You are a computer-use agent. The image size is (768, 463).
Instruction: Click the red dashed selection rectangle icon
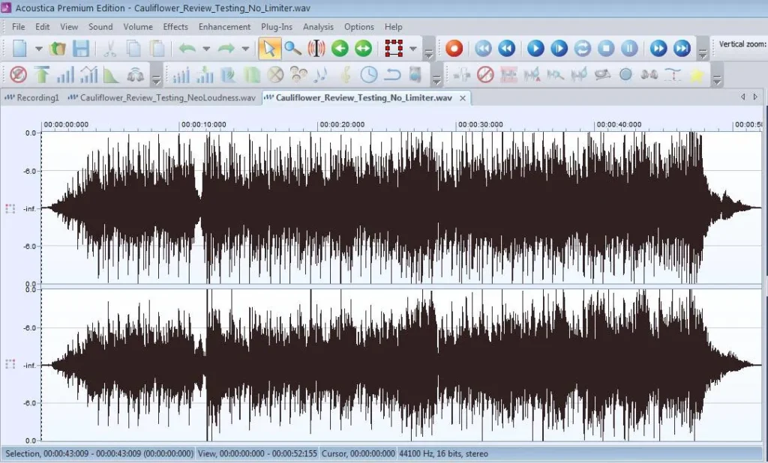coord(394,49)
